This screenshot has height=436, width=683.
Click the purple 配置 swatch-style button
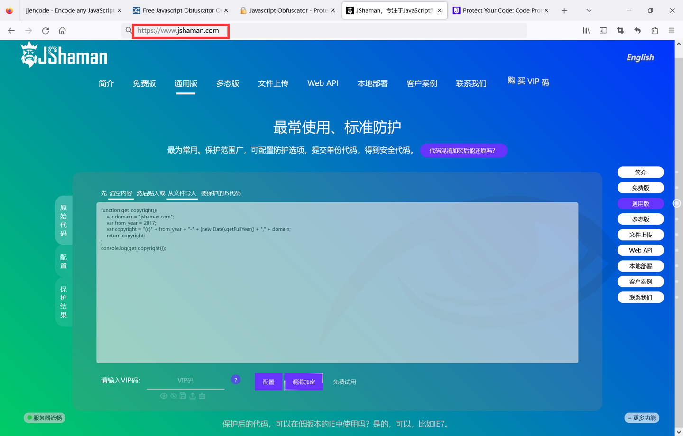268,381
